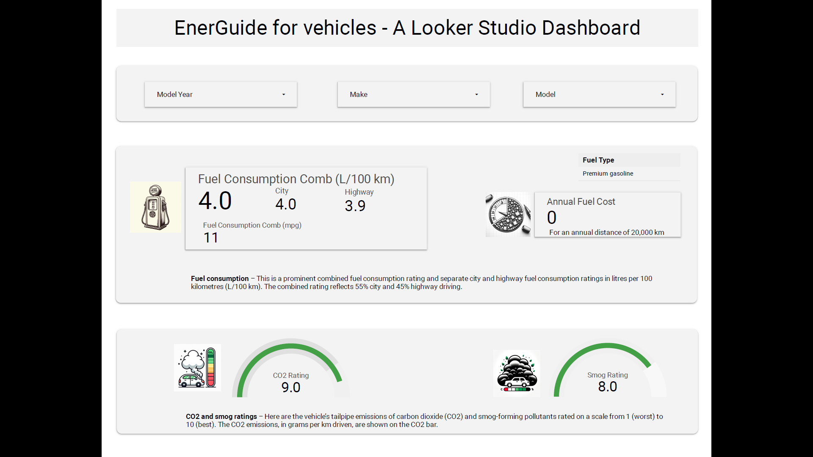The width and height of the screenshot is (813, 457).
Task: Click the Make dropdown arrow icon
Action: [477, 94]
